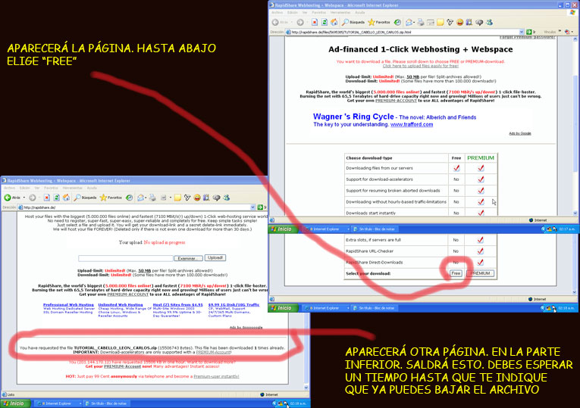Open address dropdown in the rapidshare.de upload window
Screen dimensions: 580x408
[x=252, y=207]
